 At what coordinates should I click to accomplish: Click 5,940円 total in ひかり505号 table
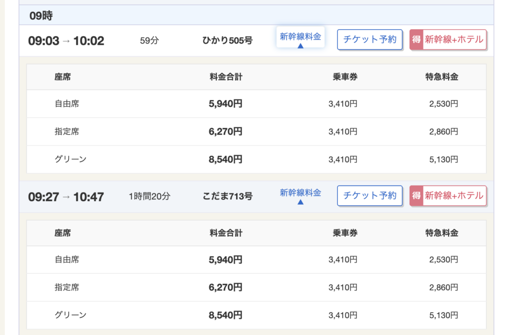tap(225, 104)
